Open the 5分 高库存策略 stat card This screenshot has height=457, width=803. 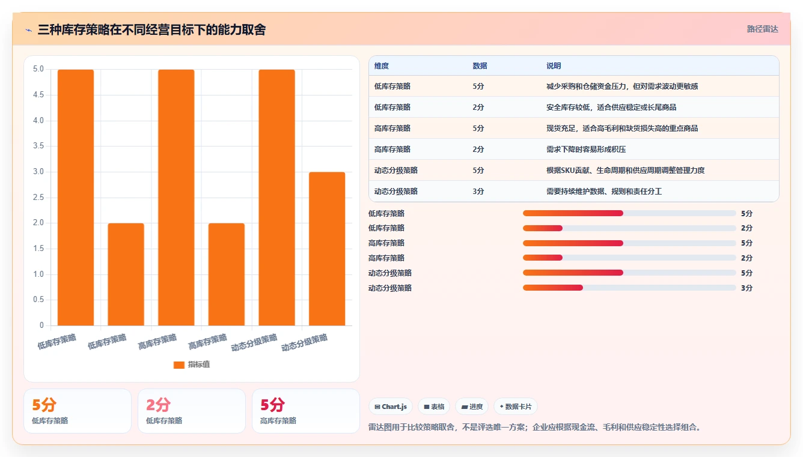(x=306, y=411)
